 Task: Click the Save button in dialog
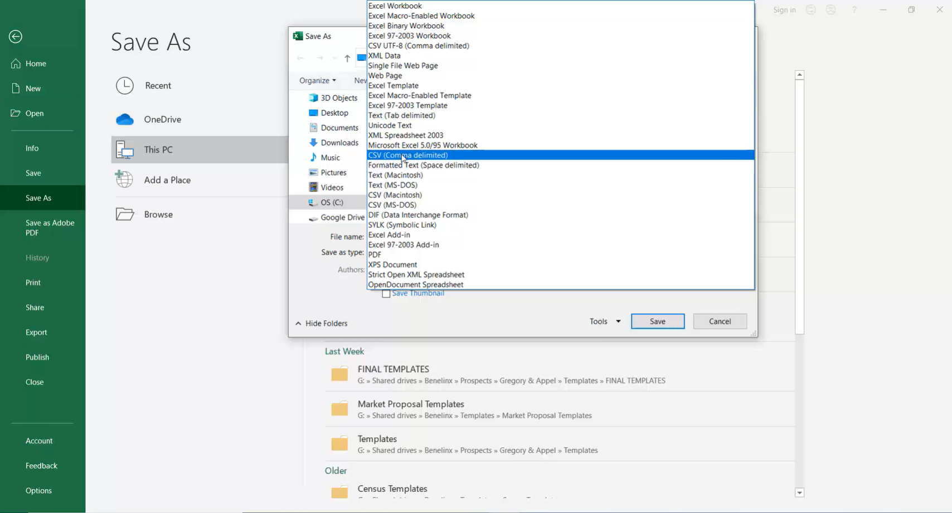click(658, 321)
